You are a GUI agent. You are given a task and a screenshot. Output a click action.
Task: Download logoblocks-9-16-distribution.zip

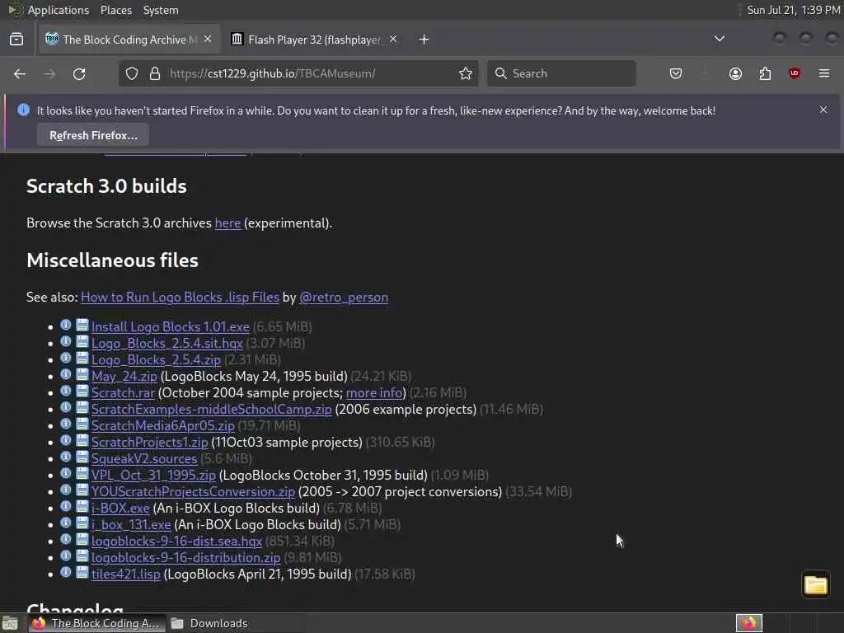185,558
